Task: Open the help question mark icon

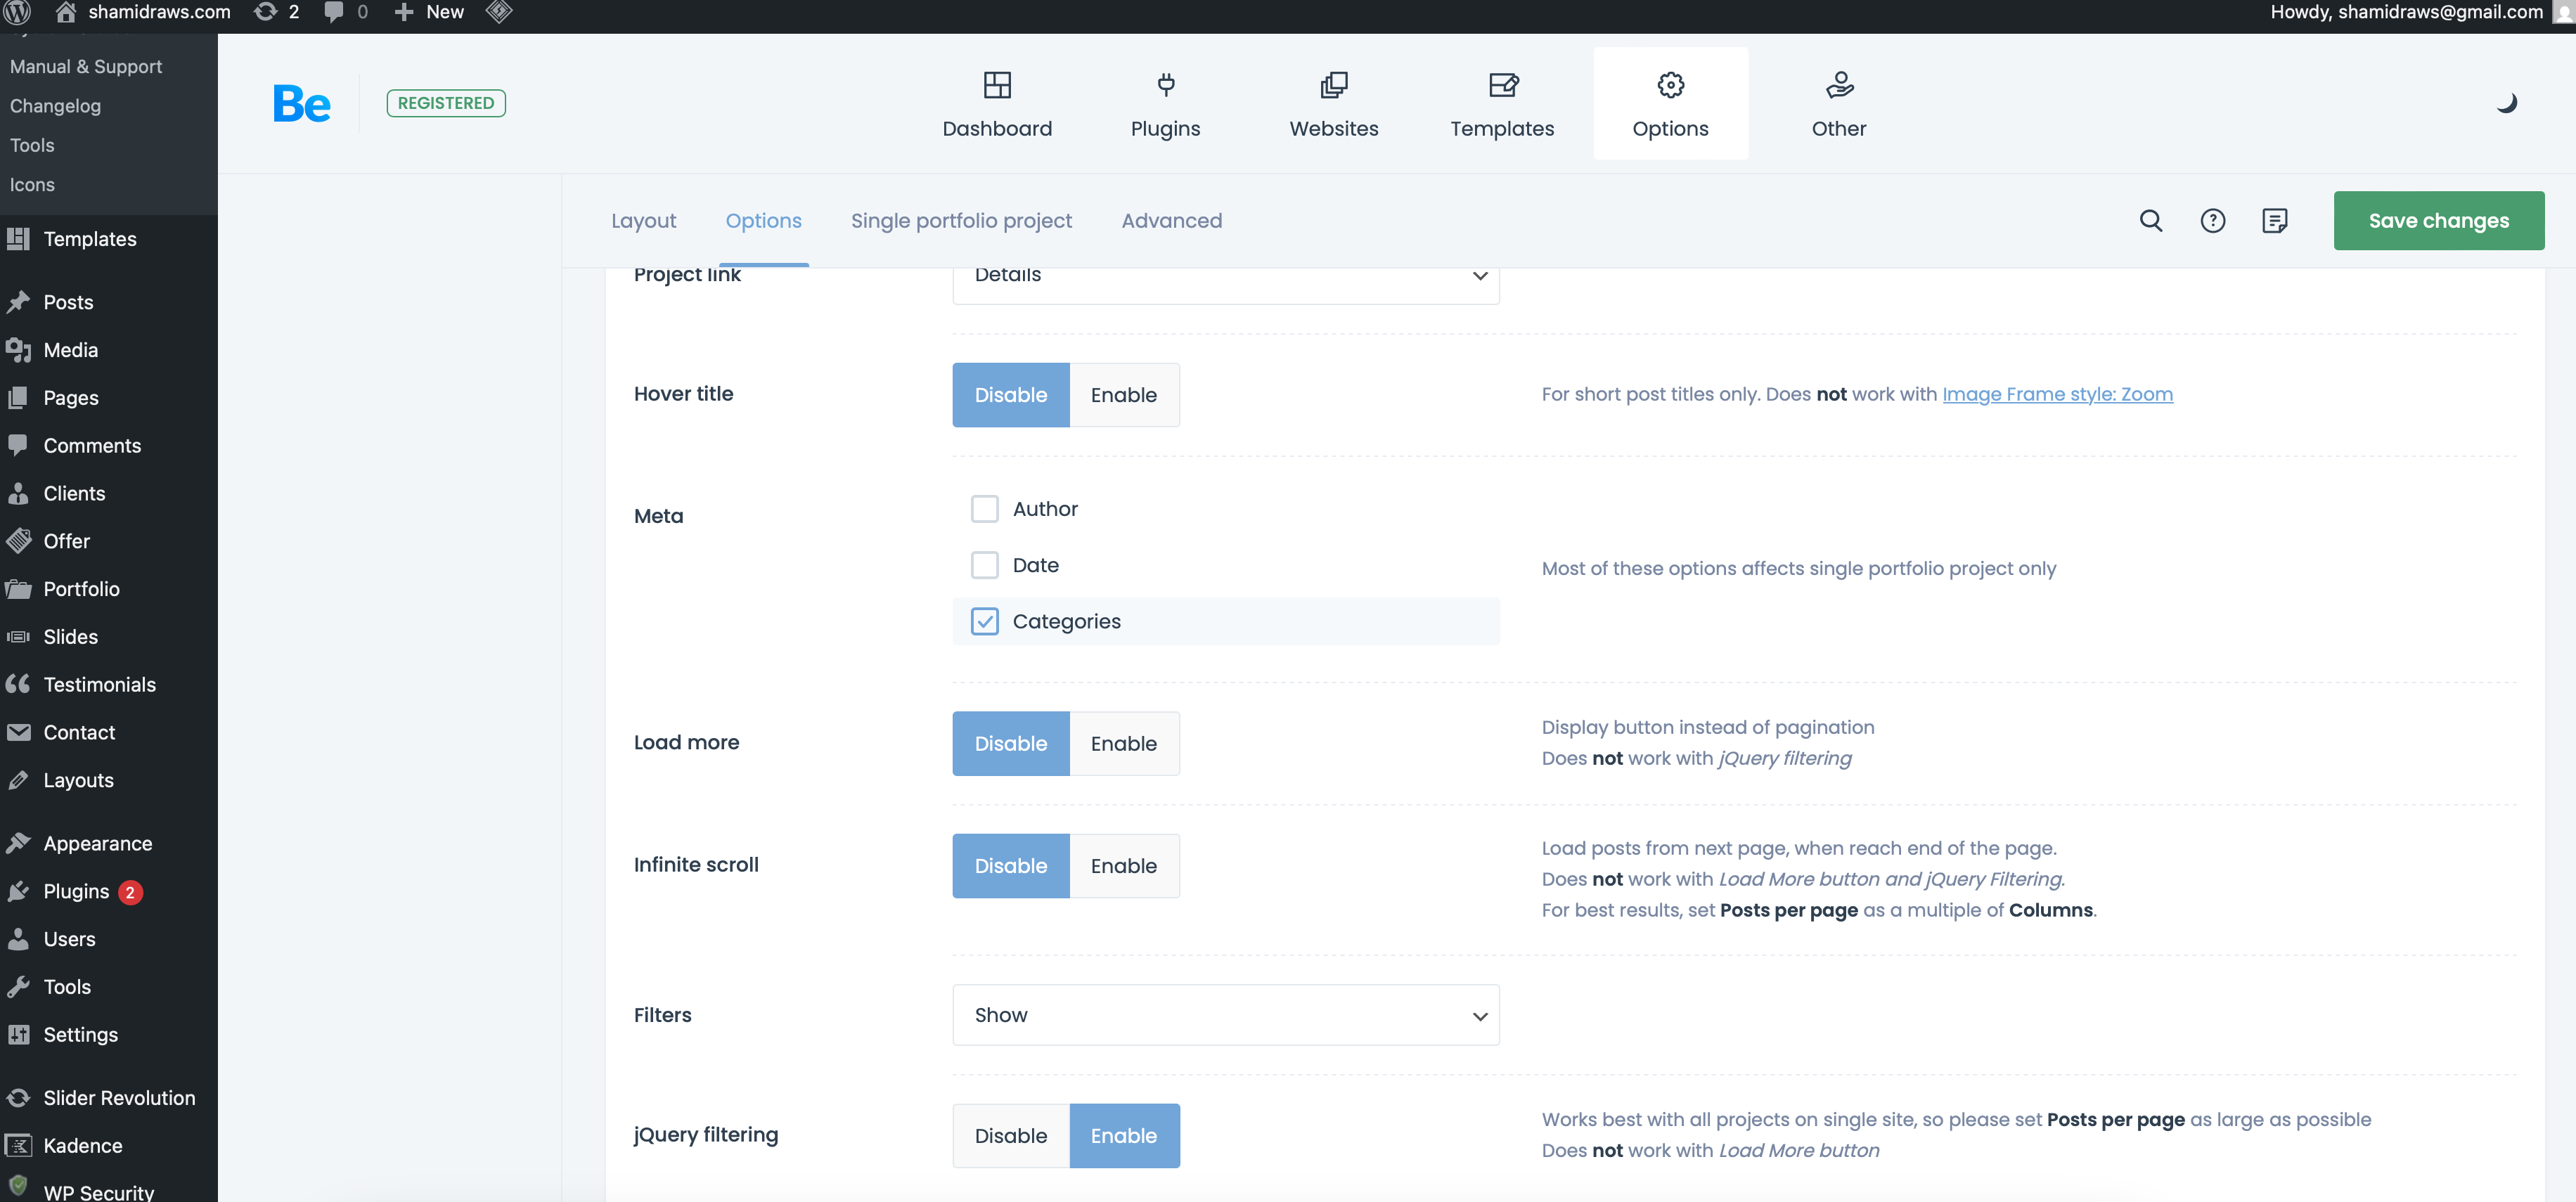Action: click(x=2212, y=221)
